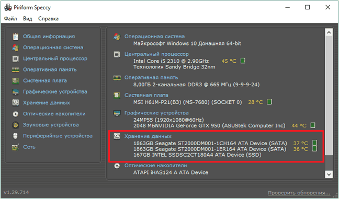Click the RAM stick icon in summary panel
The image size is (339, 199).
coord(117,78)
